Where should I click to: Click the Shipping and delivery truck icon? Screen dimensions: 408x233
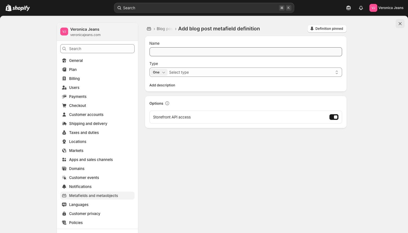[64, 124]
